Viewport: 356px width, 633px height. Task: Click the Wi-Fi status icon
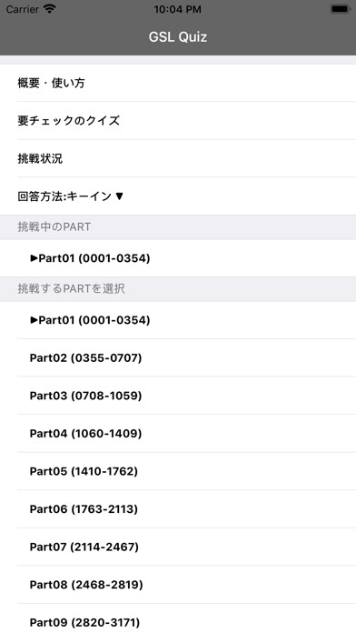[x=50, y=9]
